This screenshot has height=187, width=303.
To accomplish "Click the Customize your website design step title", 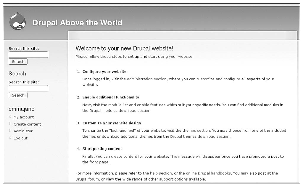I will 112,123.
